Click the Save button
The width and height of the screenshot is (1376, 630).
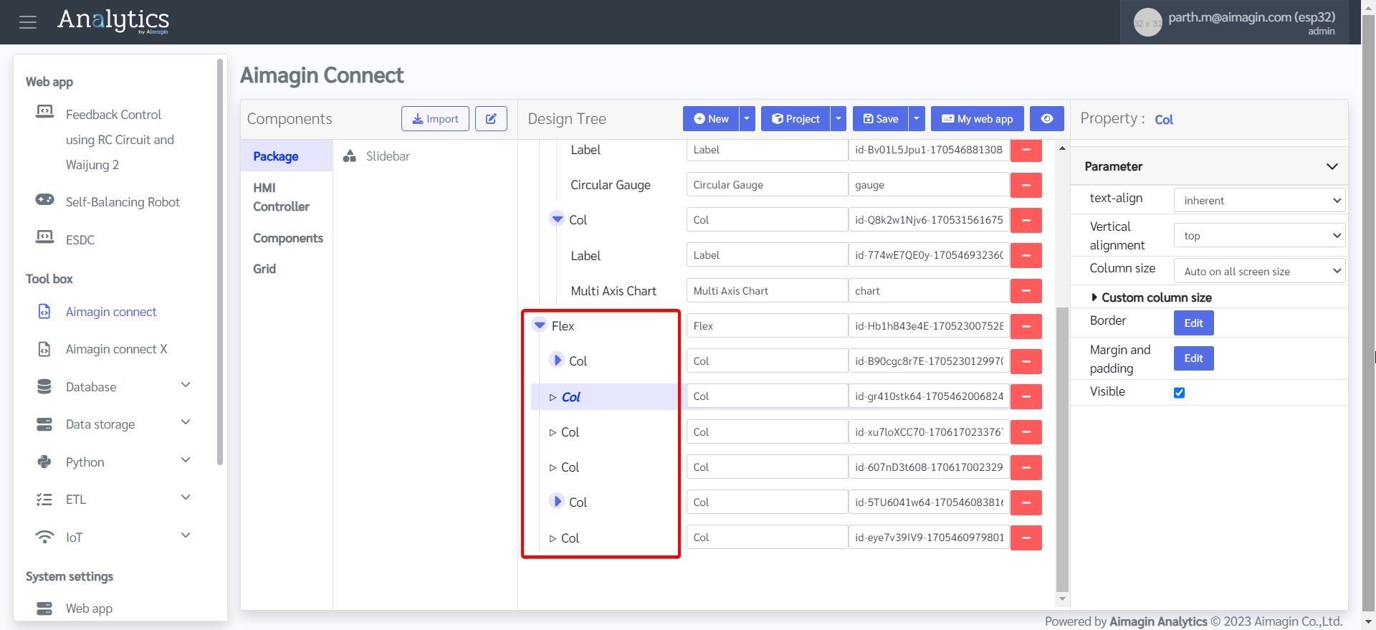click(x=881, y=119)
